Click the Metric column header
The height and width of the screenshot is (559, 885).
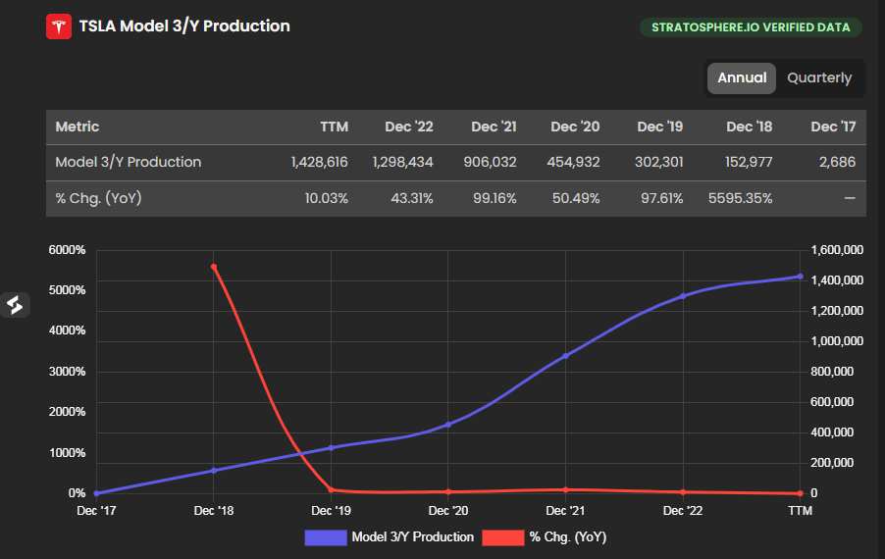(78, 127)
